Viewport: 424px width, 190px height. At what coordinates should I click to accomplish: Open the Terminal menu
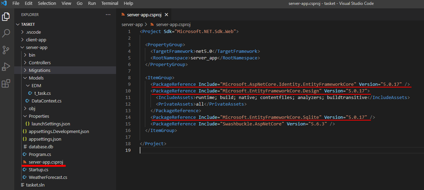110,3
